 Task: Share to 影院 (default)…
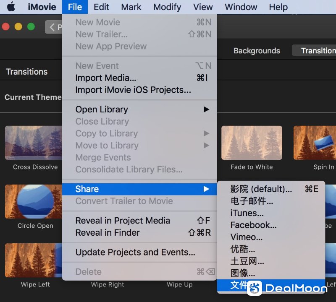coord(271,189)
